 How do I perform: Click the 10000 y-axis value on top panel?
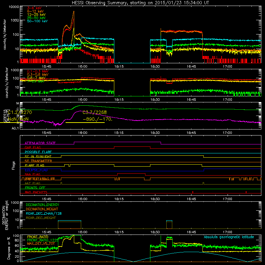coord(14,7)
